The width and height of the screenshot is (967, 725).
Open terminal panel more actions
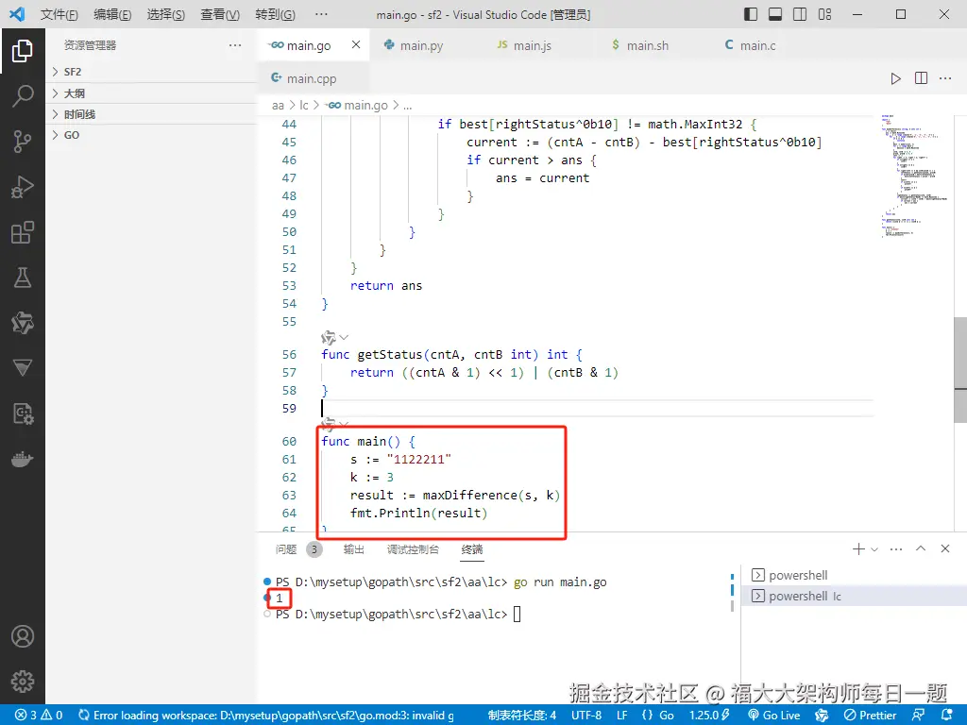point(896,548)
